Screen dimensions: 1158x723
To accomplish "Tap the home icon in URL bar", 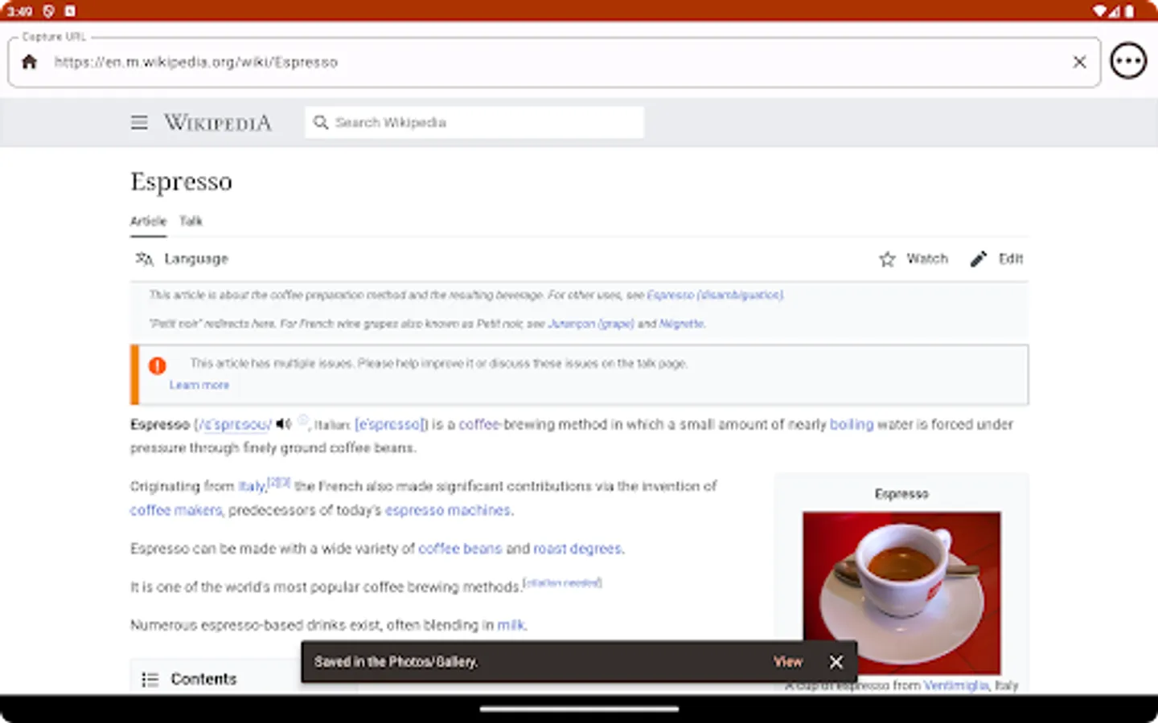I will 30,62.
